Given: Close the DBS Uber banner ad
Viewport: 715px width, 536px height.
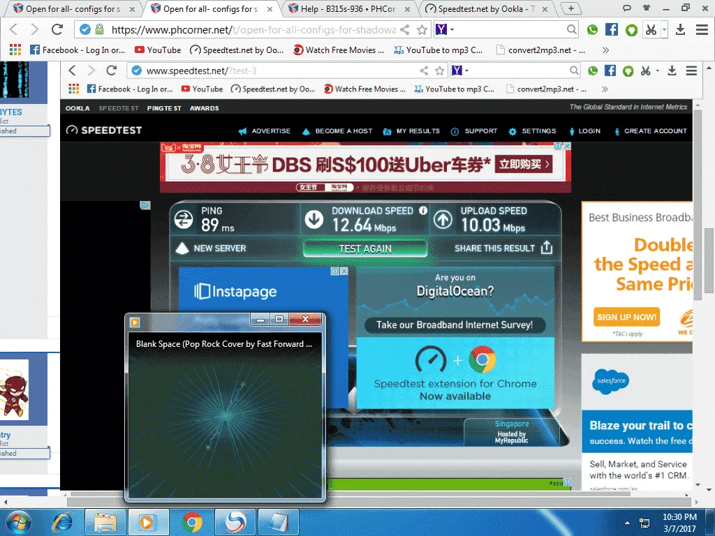Looking at the screenshot, I should [567, 146].
